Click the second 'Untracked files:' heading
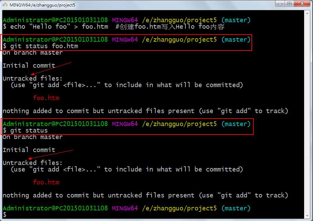 32,163
